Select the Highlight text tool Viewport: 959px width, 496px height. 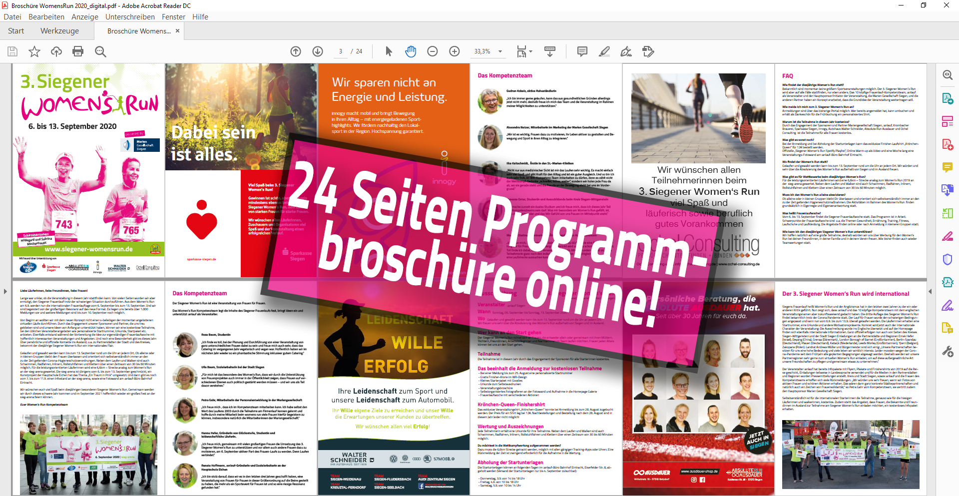pos(604,51)
